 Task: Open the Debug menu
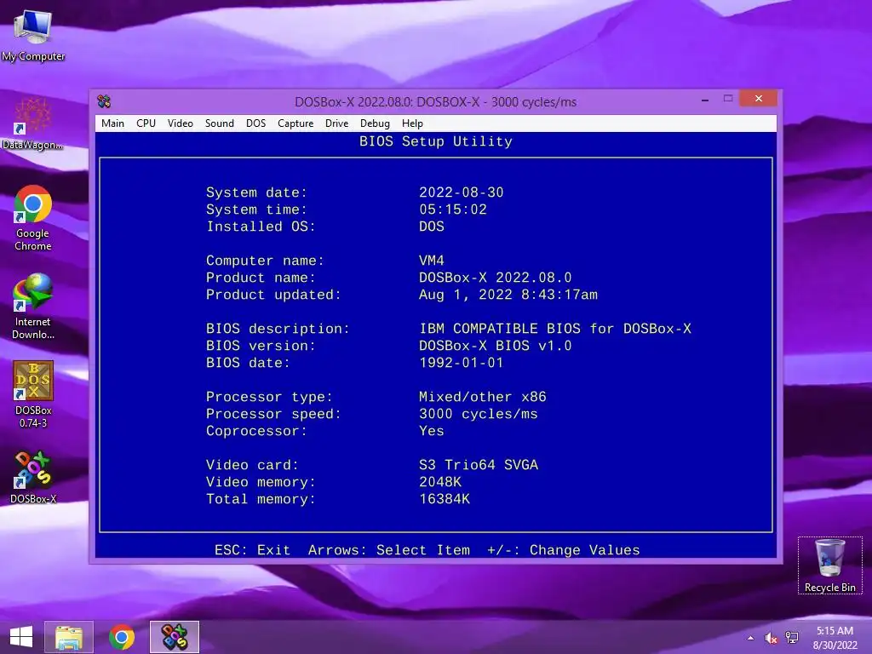[375, 123]
